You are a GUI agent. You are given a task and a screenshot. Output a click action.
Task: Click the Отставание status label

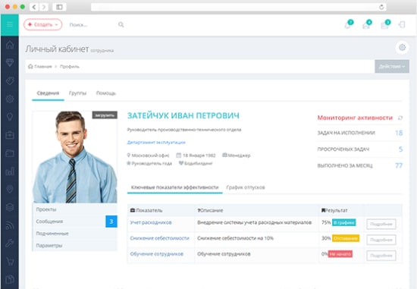[346, 238]
